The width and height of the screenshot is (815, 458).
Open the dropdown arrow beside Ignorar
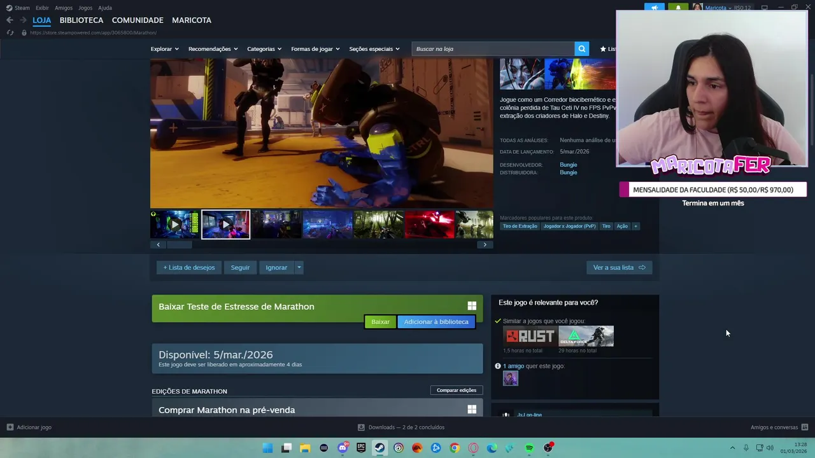pos(299,267)
